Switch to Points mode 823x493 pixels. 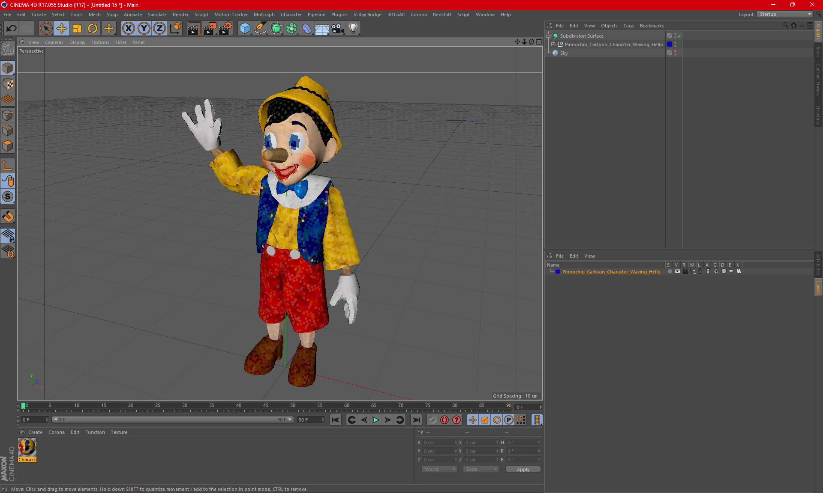tap(8, 115)
